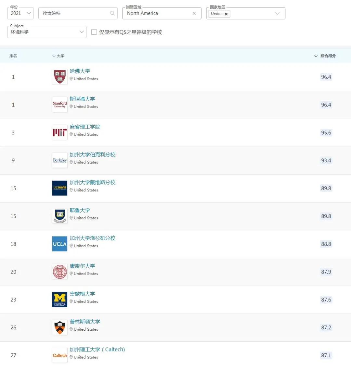Click the MIT logo
Viewport: 351px width, 368px height.
(60, 132)
